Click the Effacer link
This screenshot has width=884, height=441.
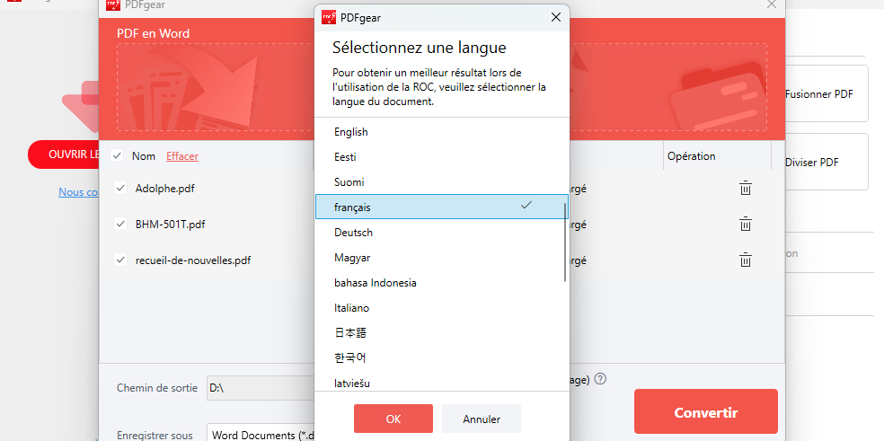tap(182, 156)
